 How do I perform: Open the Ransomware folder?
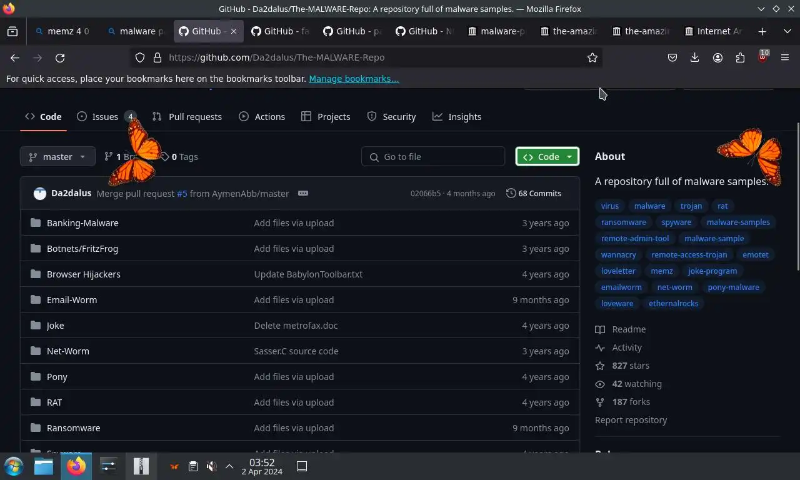point(73,427)
